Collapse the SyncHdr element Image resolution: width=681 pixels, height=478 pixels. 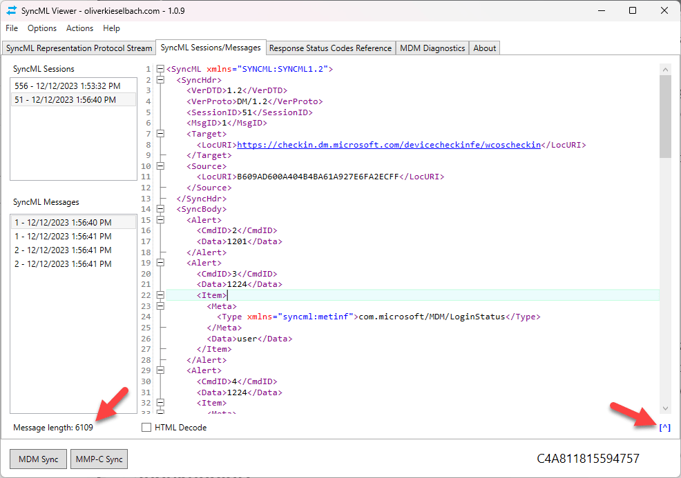click(x=160, y=79)
